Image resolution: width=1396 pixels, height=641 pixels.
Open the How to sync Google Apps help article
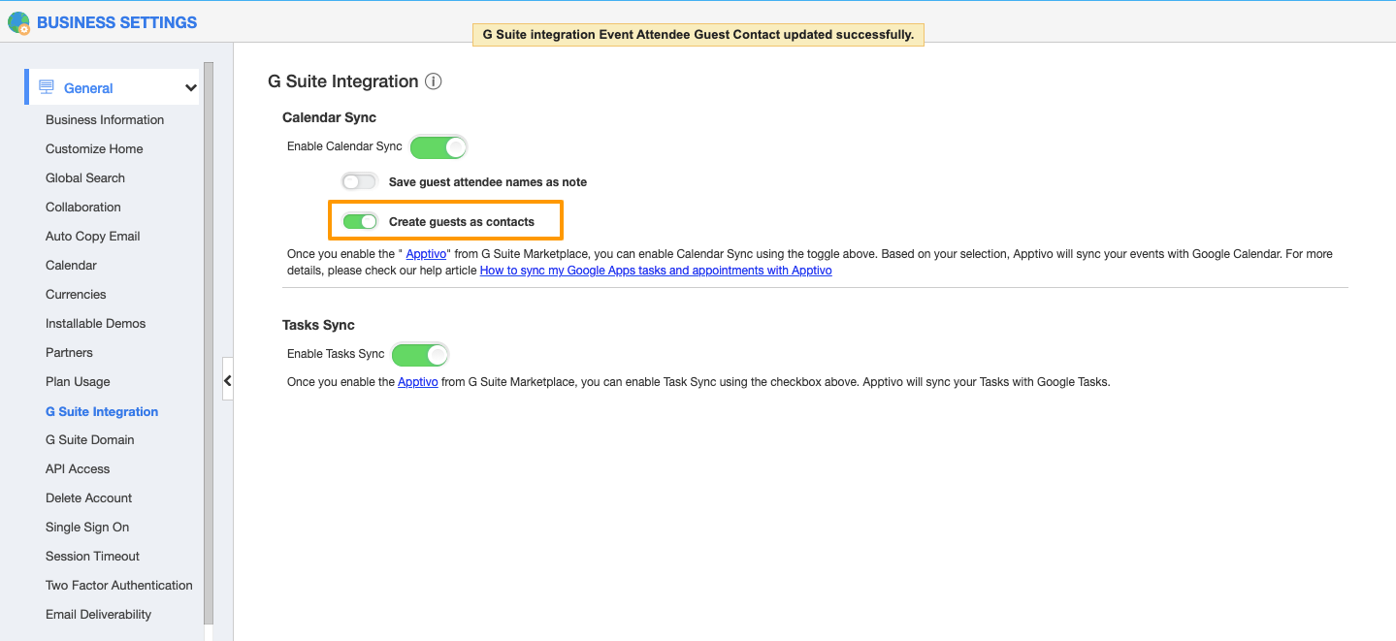[x=656, y=271]
